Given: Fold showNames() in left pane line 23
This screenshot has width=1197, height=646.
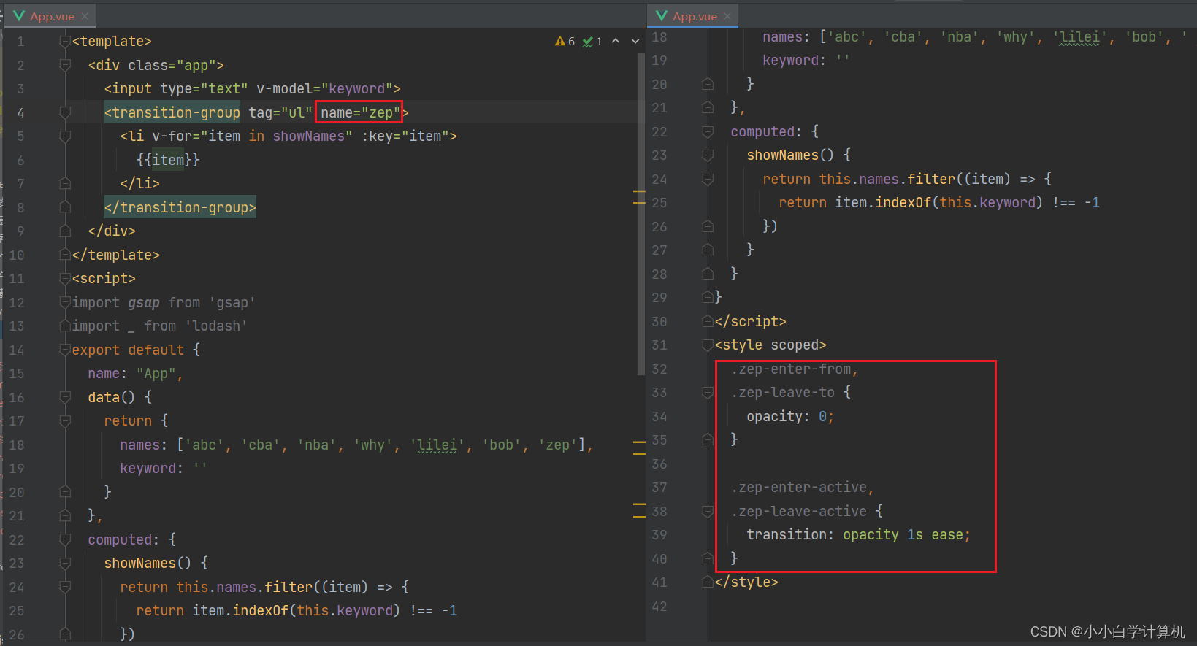Looking at the screenshot, I should (x=65, y=564).
